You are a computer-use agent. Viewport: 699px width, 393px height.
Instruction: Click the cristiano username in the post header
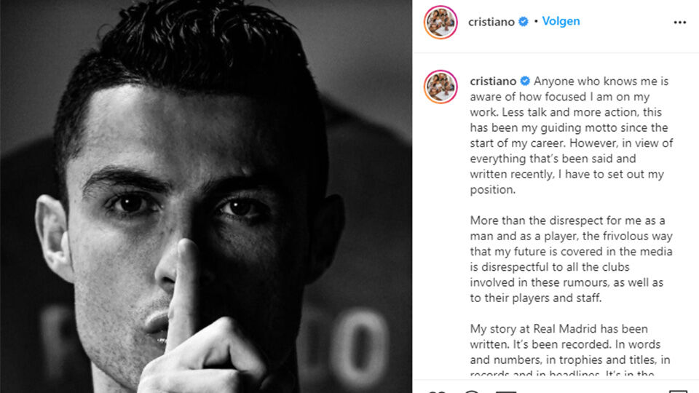click(x=491, y=21)
